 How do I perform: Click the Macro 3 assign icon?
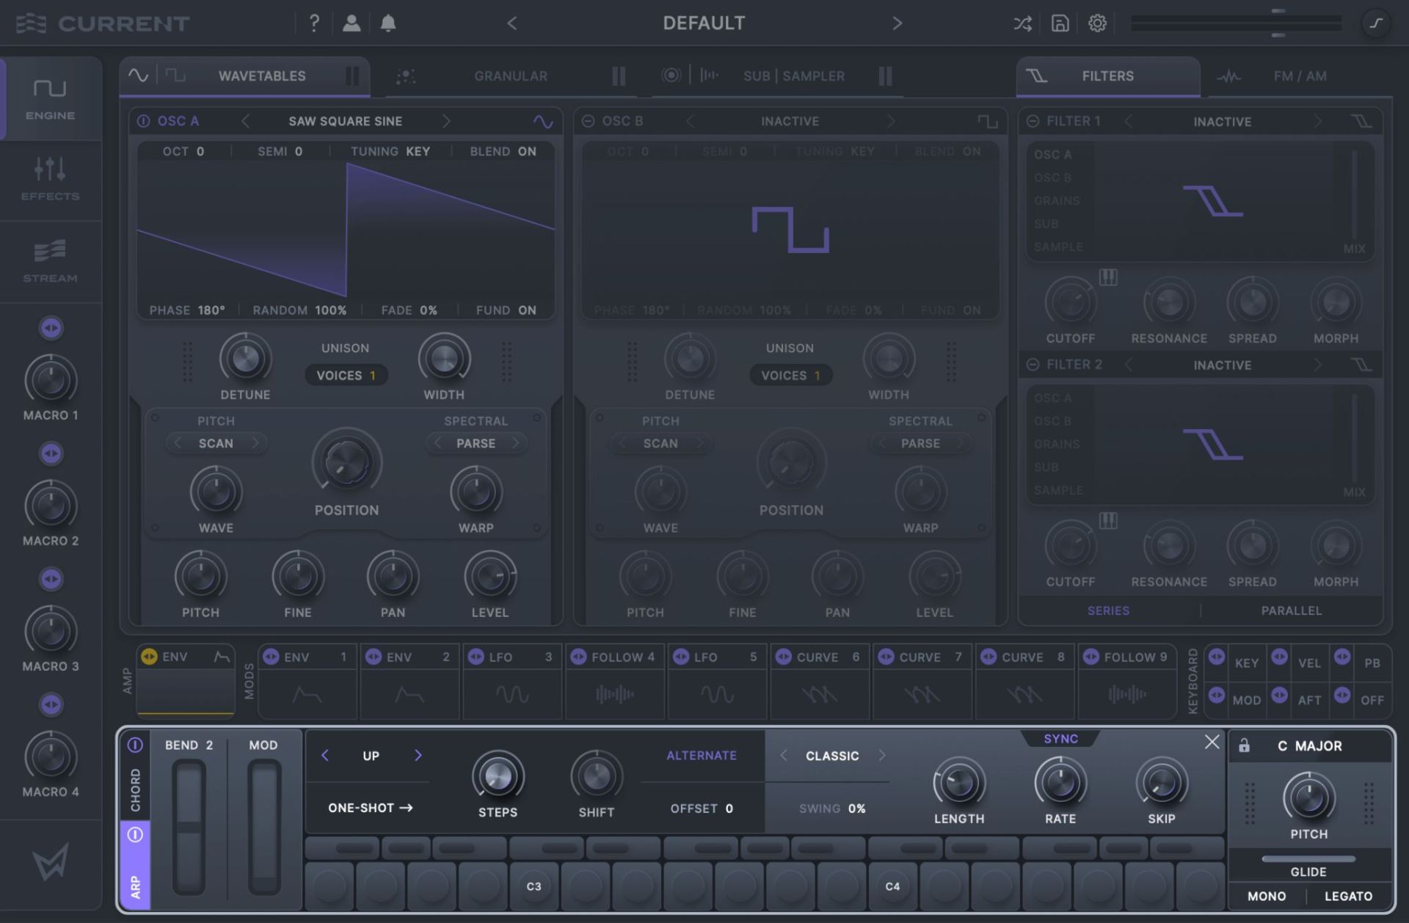point(51,579)
